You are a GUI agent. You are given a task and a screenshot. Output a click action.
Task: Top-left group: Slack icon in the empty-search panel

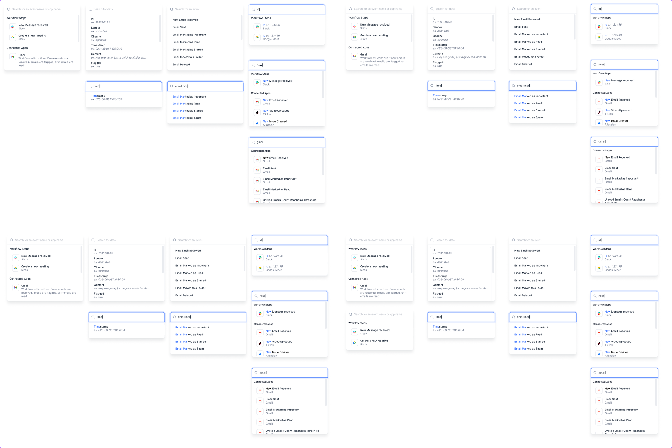[x=13, y=27]
